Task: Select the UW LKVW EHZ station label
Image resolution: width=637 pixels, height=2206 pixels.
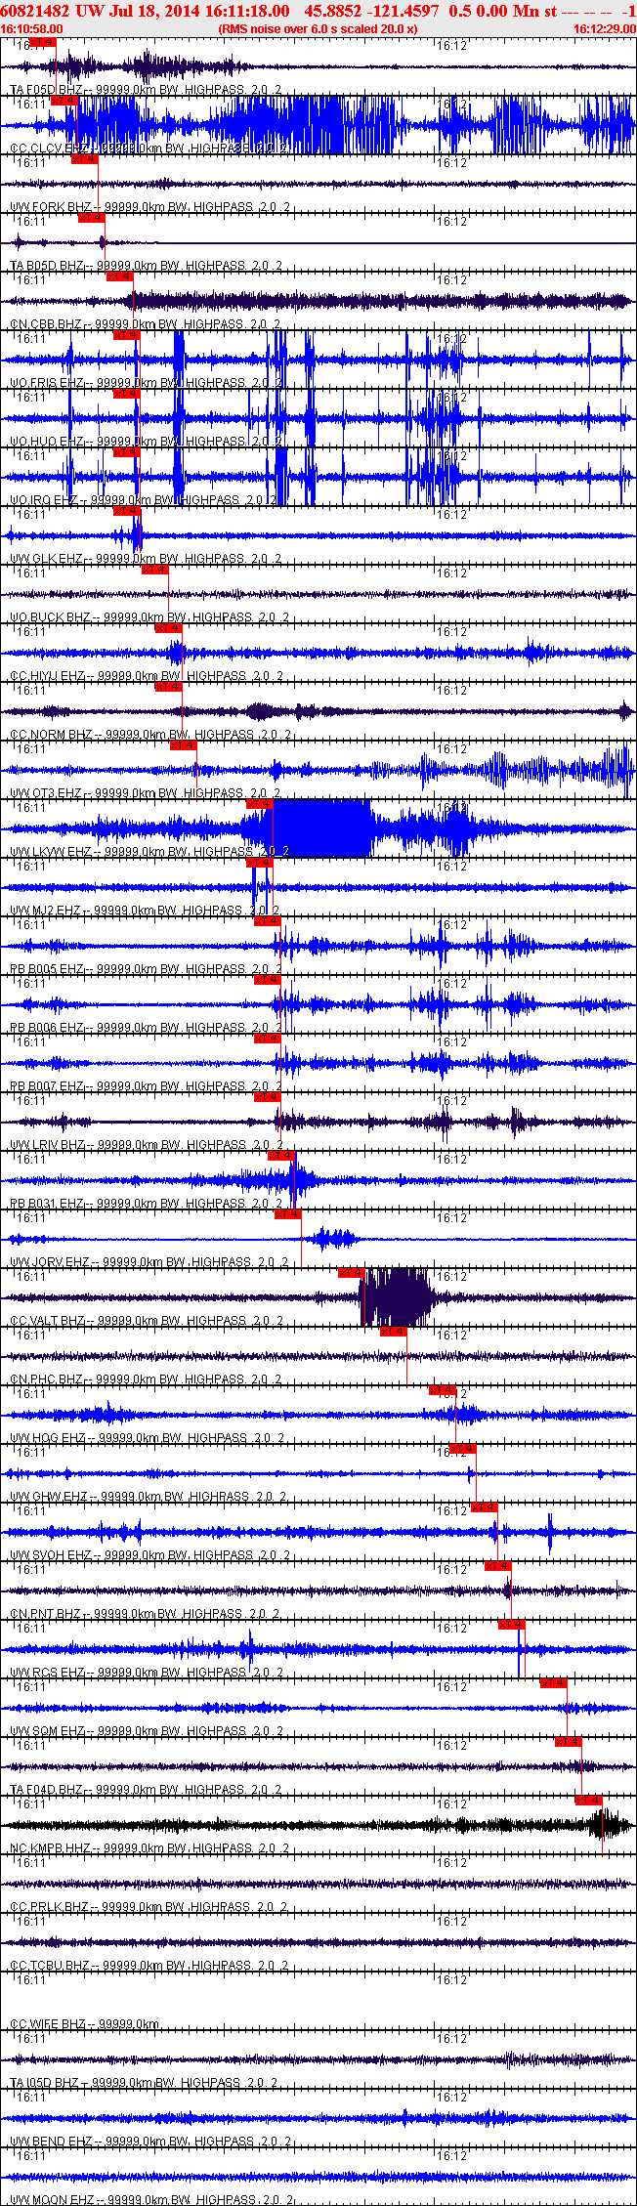Action: (x=51, y=852)
